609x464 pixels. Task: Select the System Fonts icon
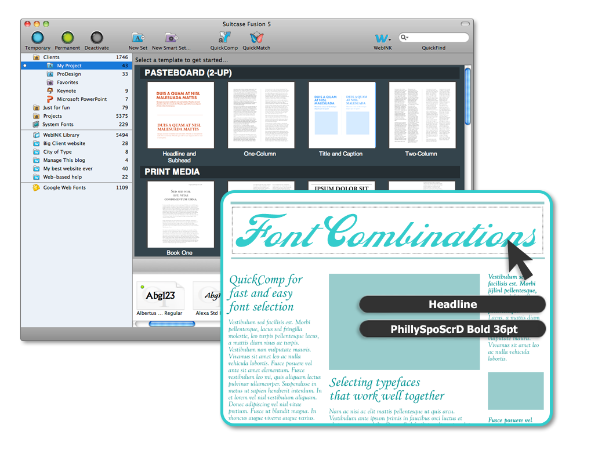pos(36,124)
